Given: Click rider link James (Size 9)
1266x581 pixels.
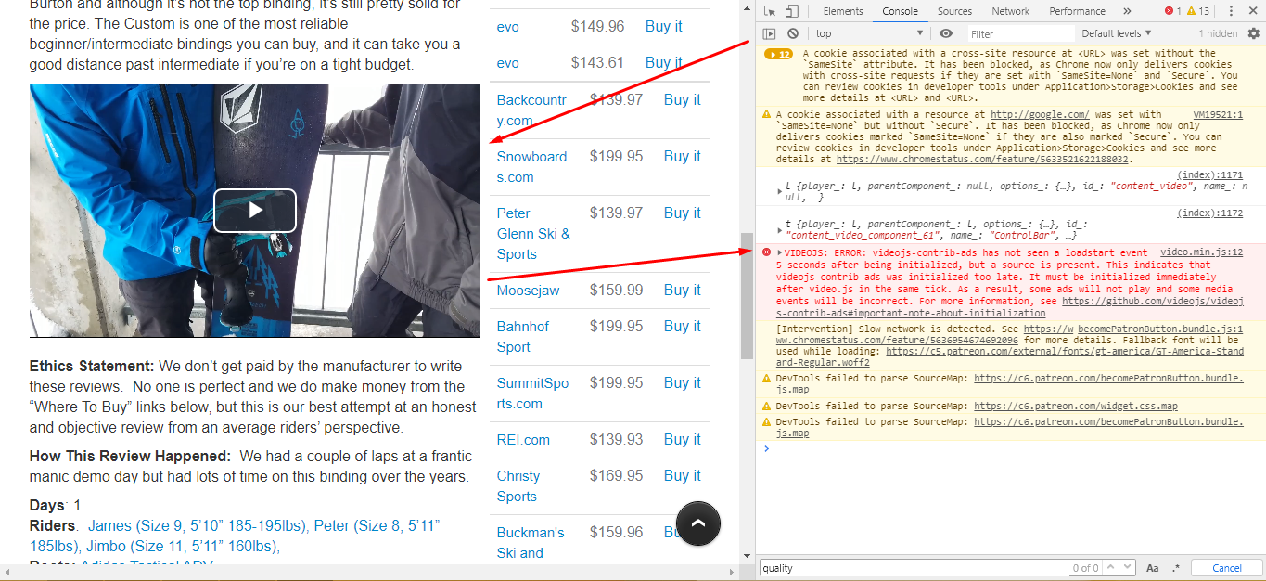Looking at the screenshot, I should click(x=197, y=526).
